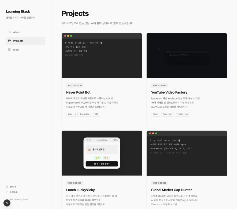Viewport: 237px width, 209px height.
Task: Go to the Blog section
Action: click(x=16, y=50)
